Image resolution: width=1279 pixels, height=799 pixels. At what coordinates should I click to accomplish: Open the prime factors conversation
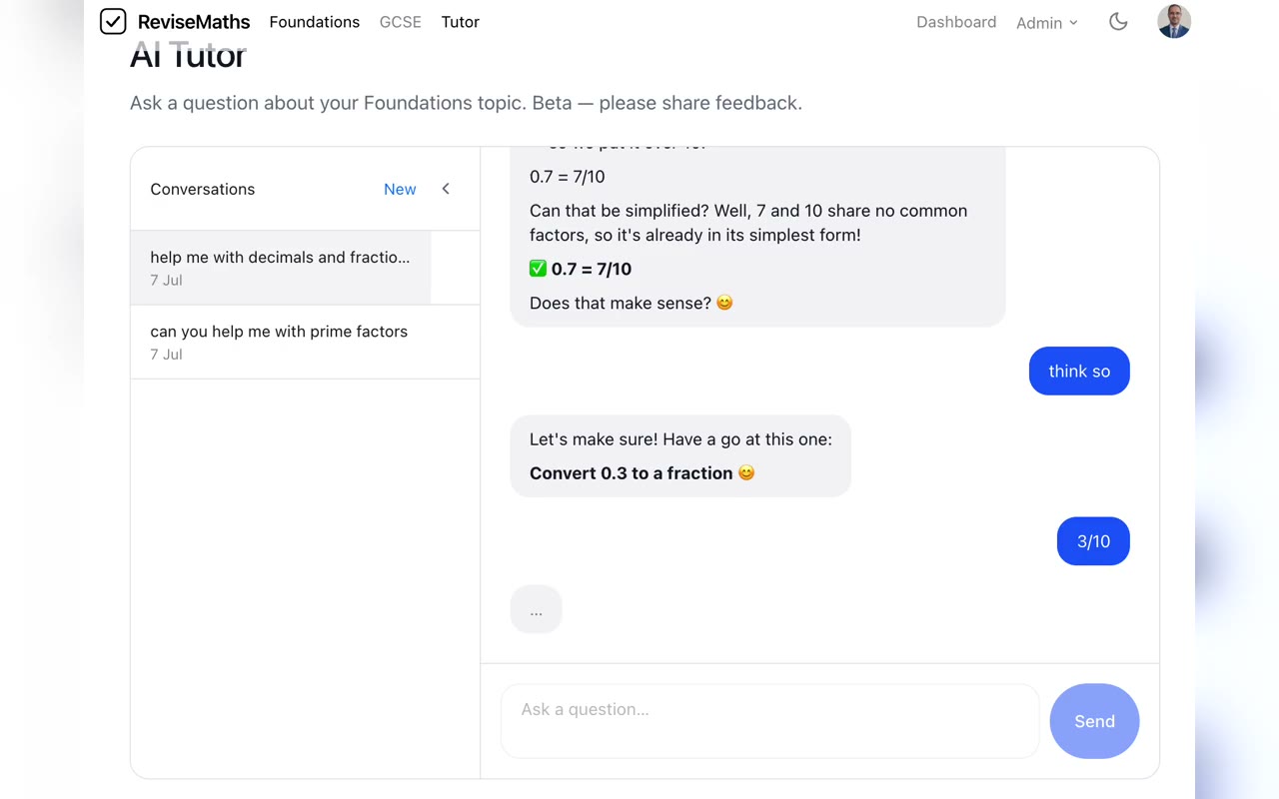(x=305, y=342)
